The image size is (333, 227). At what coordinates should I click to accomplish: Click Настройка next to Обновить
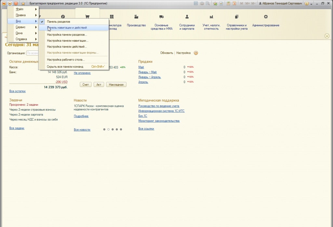coord(183,53)
